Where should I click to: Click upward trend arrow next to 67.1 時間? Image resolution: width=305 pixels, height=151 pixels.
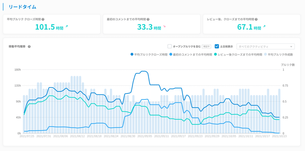(x=264, y=26)
